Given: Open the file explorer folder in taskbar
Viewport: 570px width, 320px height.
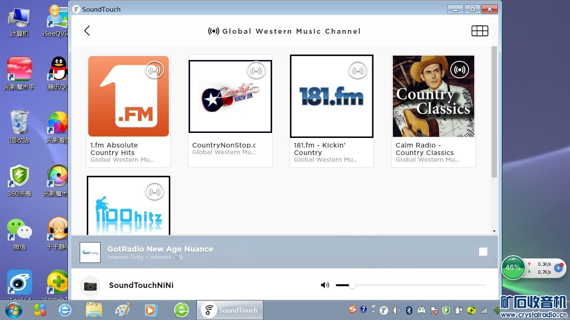Looking at the screenshot, I should [94, 310].
